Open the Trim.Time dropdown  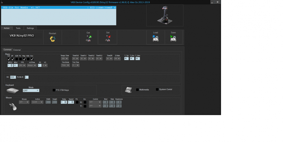tap(76, 65)
